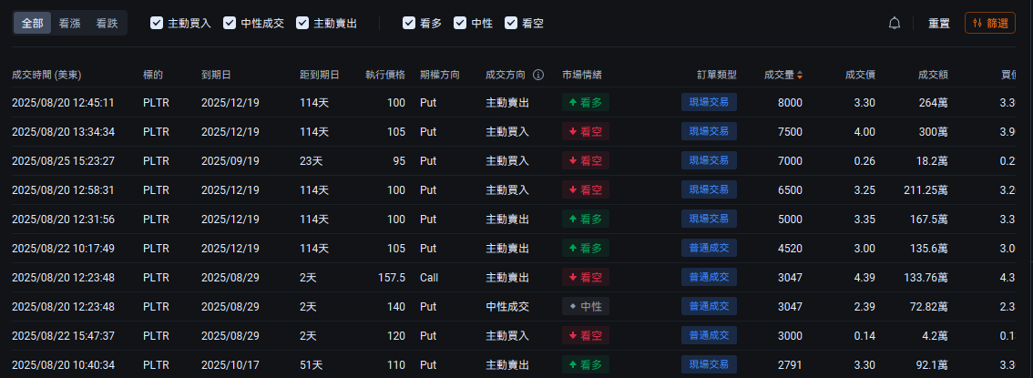Select the 全部 tab
Screen dimensions: 1033x378
pyautogui.click(x=33, y=23)
